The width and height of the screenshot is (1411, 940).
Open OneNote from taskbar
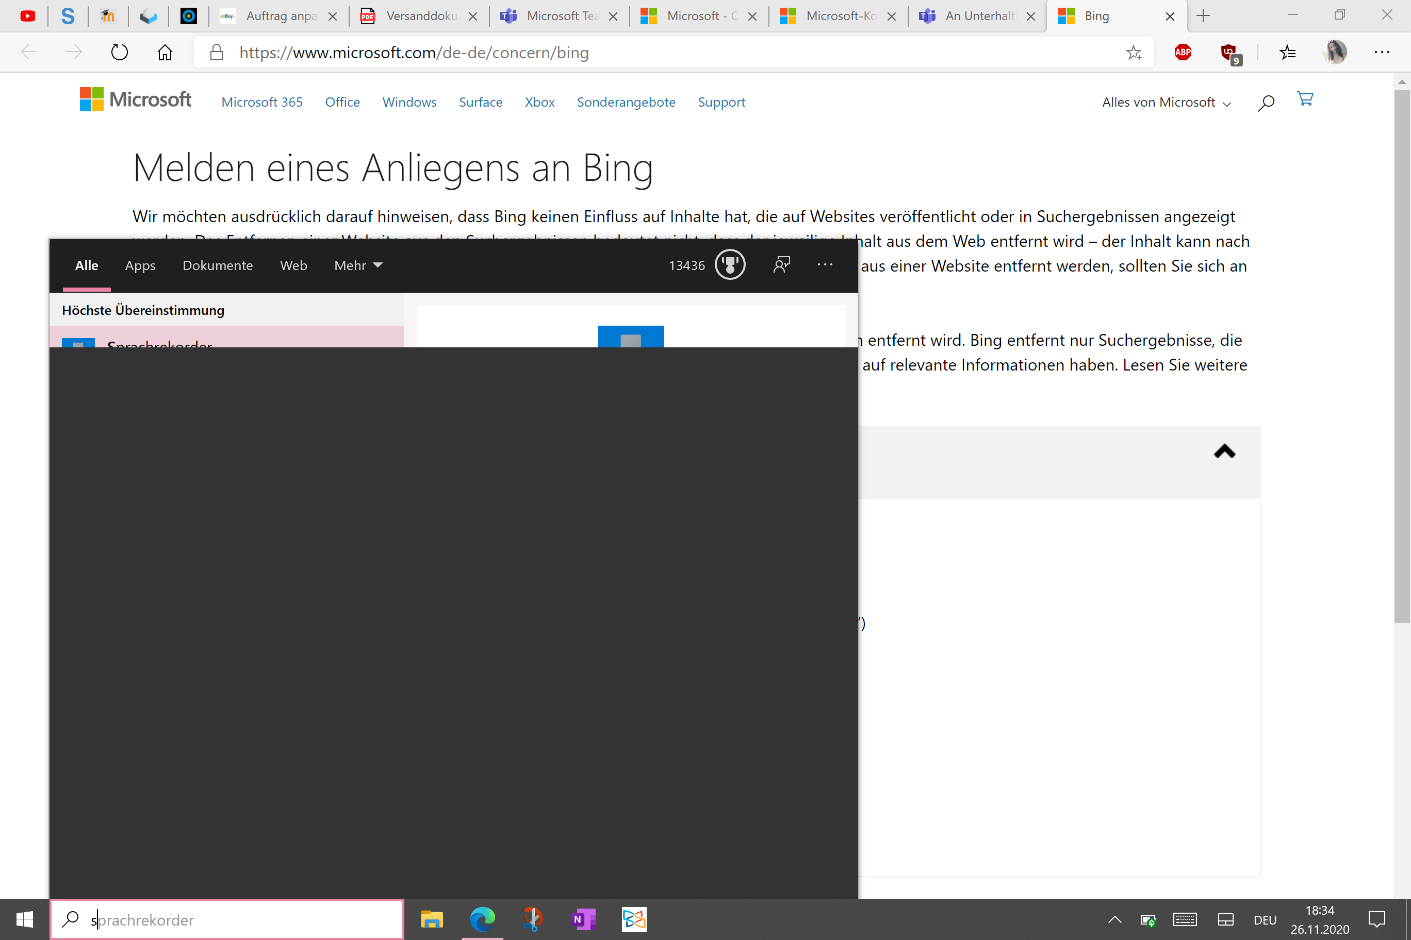point(583,919)
